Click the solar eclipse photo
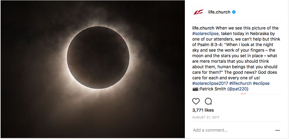 [x=93, y=69]
